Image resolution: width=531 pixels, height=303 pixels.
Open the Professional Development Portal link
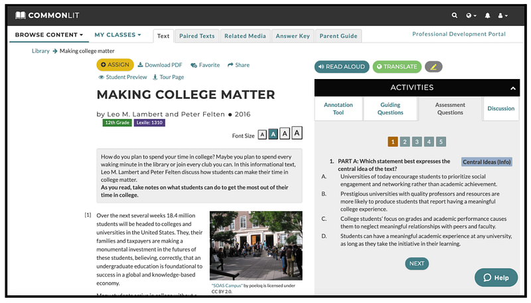point(459,34)
